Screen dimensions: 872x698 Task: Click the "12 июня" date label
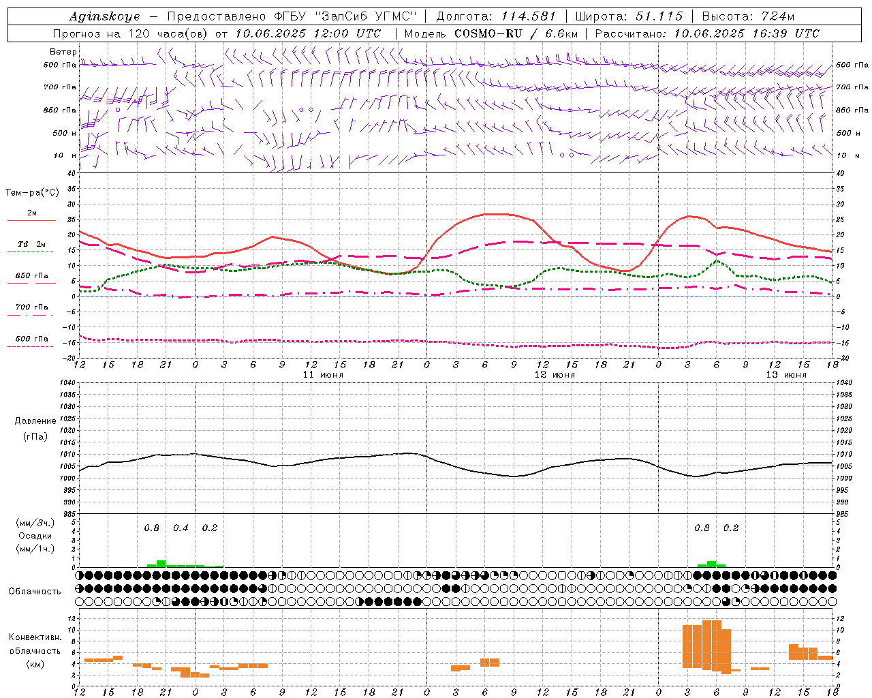pos(555,375)
